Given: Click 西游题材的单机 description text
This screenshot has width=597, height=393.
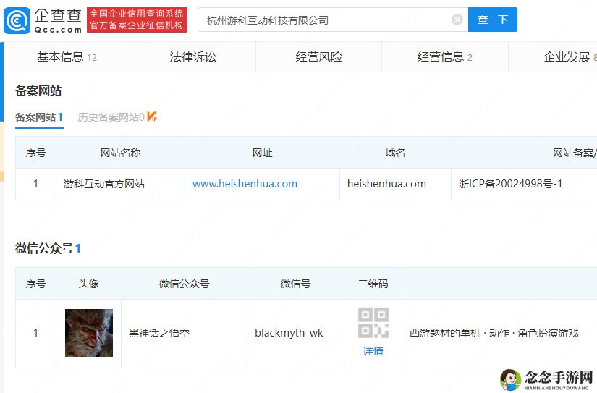Looking at the screenshot, I should [494, 333].
